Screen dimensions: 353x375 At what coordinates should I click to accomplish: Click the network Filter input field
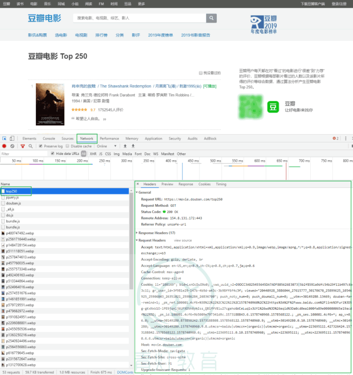coord(24,154)
